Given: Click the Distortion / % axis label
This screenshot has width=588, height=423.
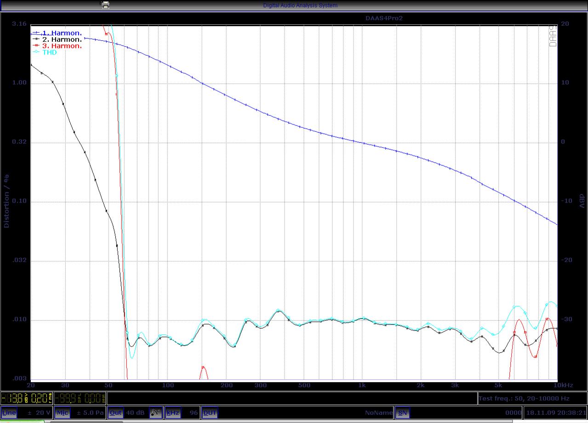Looking at the screenshot, I should coord(6,201).
